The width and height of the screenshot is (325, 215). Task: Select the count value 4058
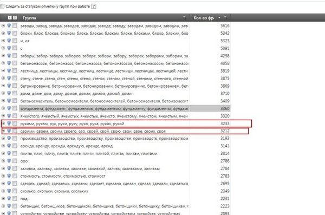(x=225, y=63)
